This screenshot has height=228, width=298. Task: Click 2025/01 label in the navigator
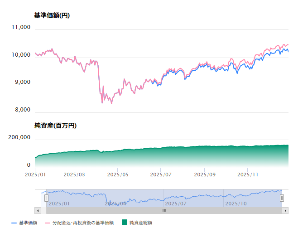(59, 204)
